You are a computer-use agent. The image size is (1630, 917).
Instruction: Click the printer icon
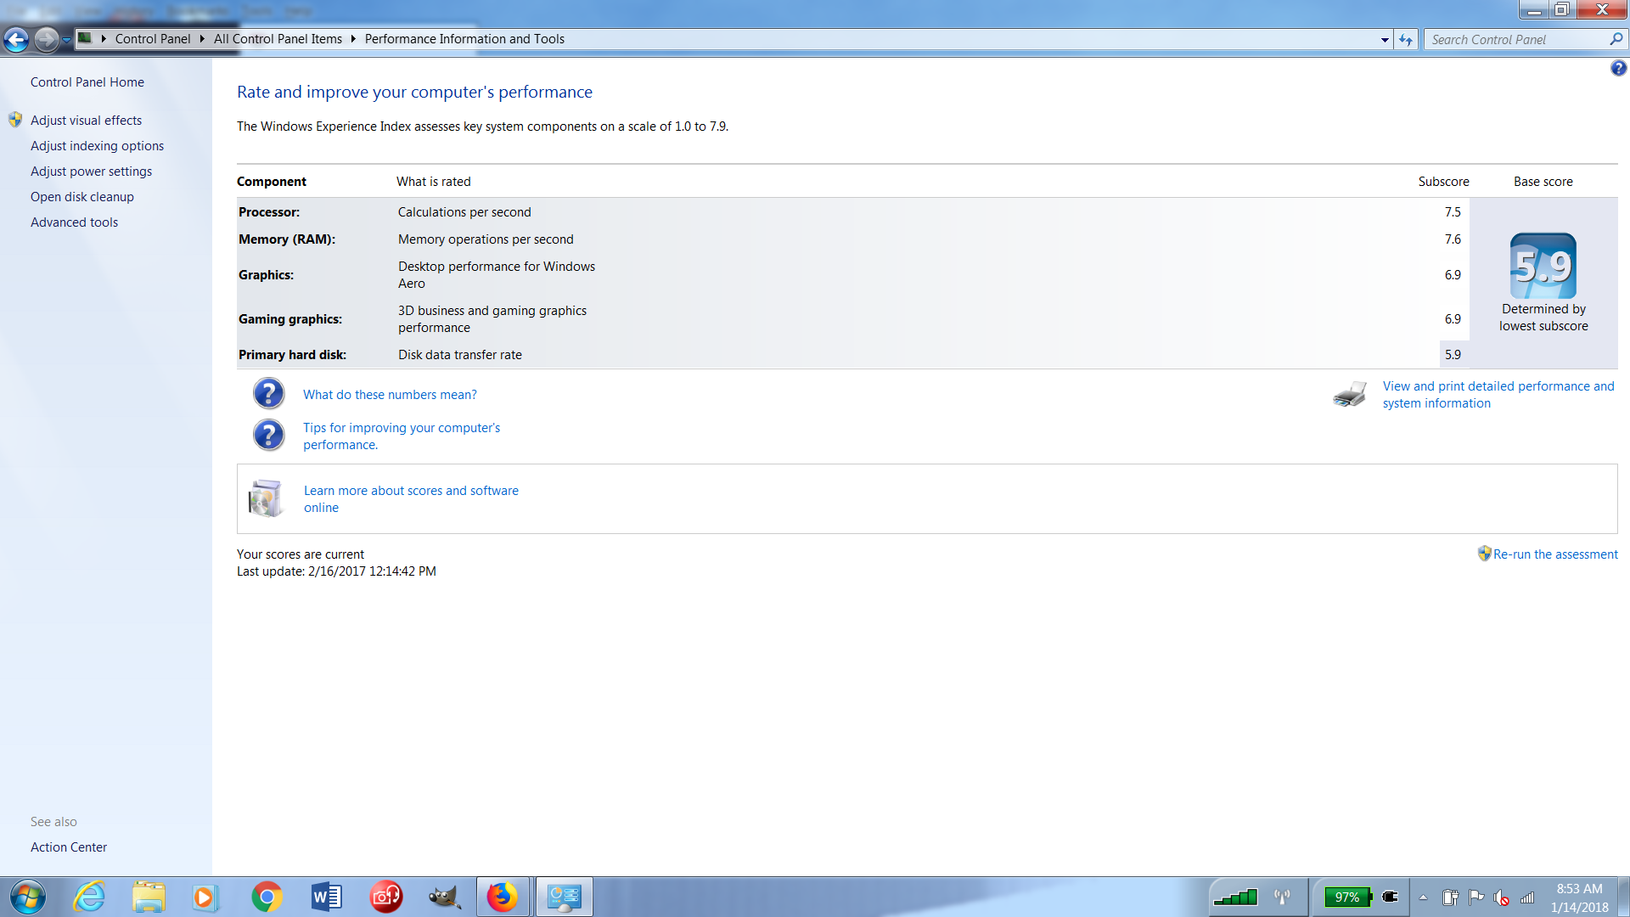pos(1349,395)
